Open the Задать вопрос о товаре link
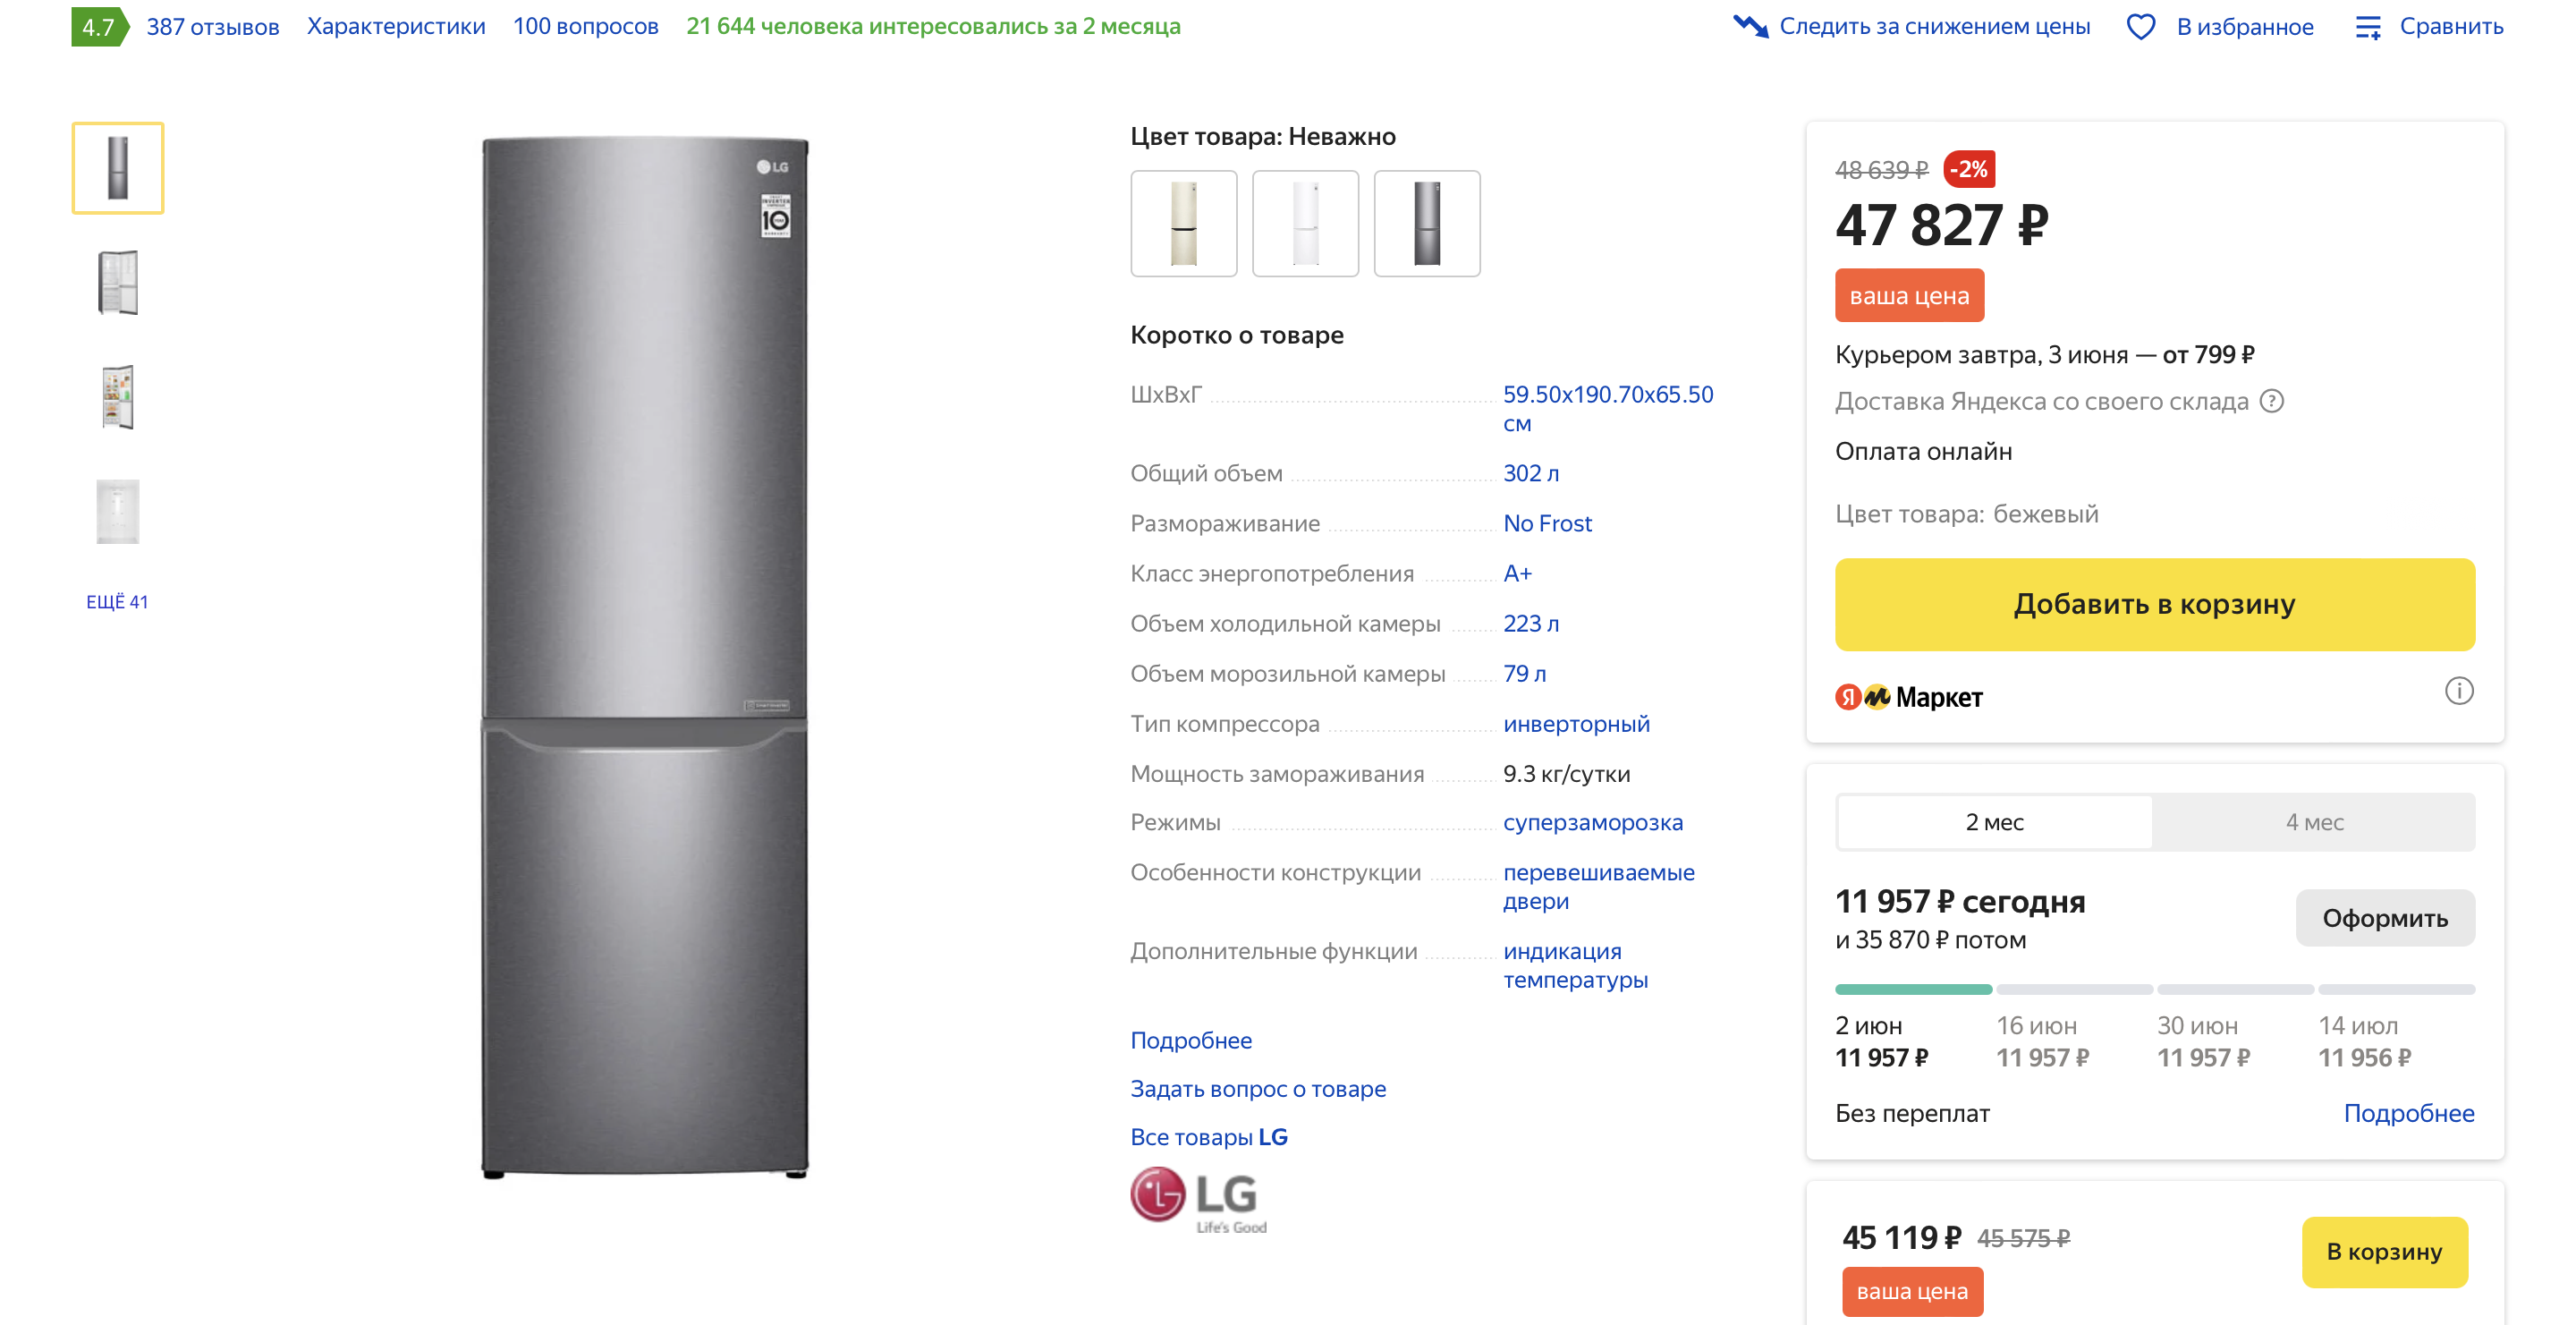Image resolution: width=2576 pixels, height=1325 pixels. pyautogui.click(x=1257, y=1088)
